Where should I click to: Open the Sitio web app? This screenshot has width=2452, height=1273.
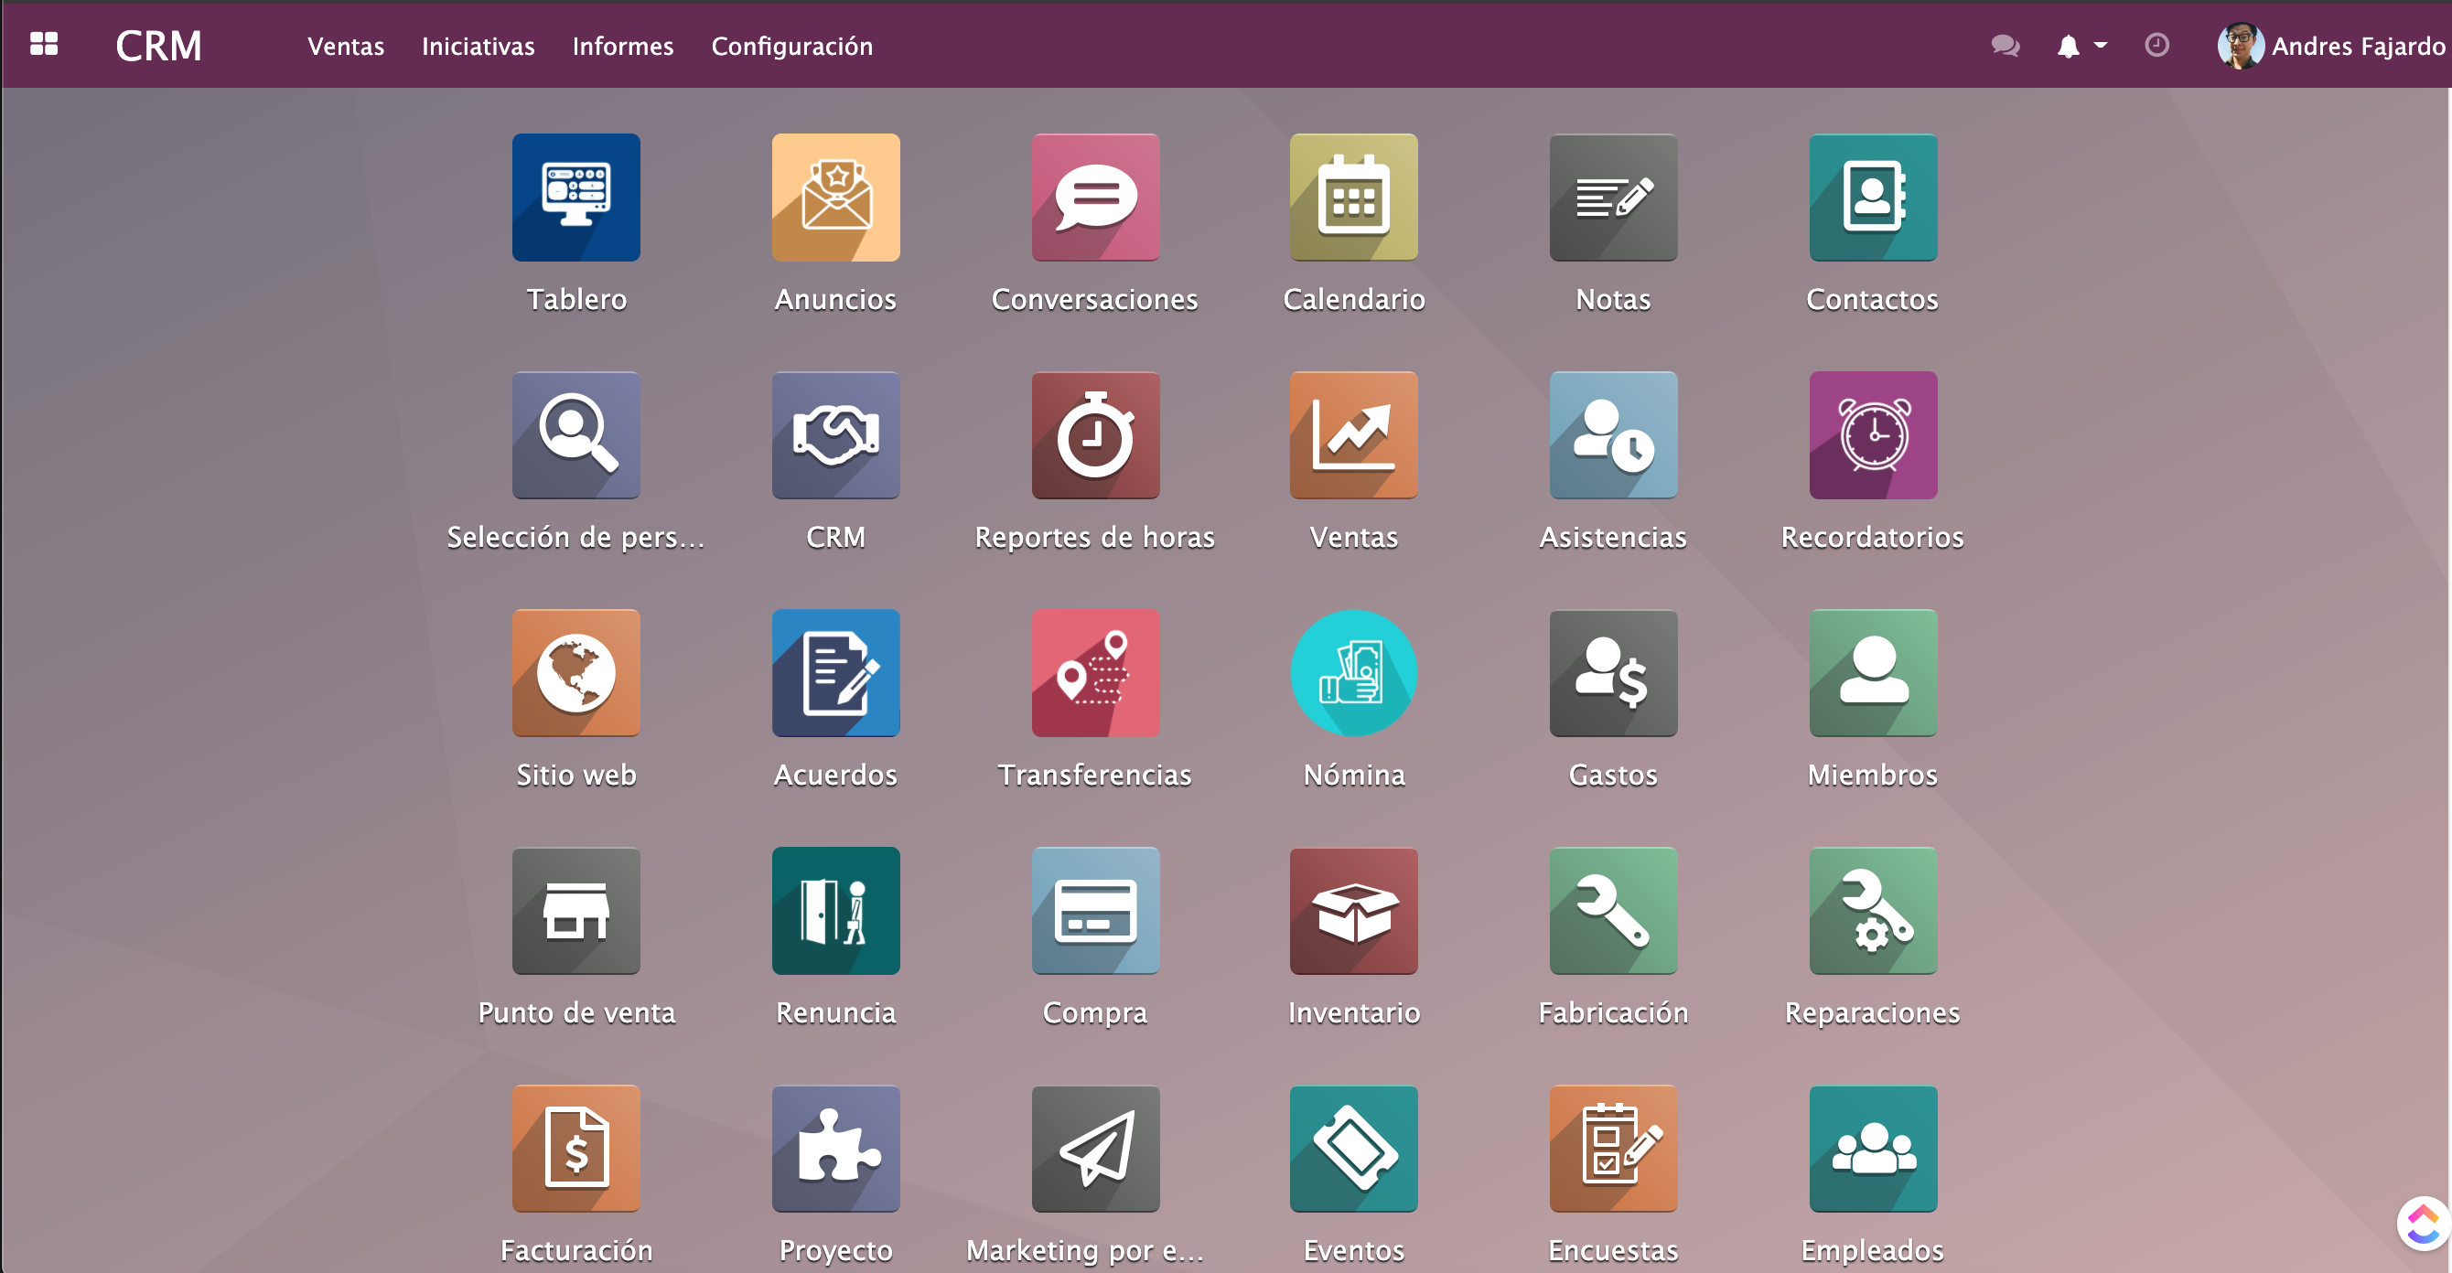(x=575, y=674)
